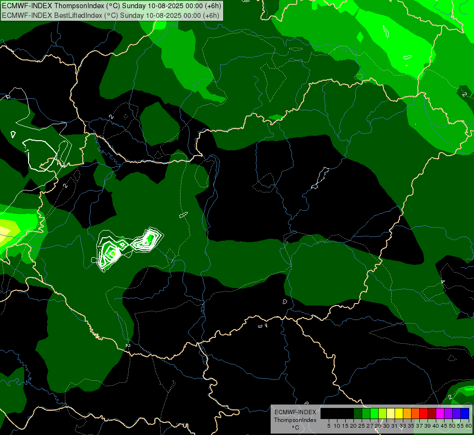The image size is (474, 435).
Task: Pick the violet 50–55 legend swatch
Action: click(x=457, y=413)
